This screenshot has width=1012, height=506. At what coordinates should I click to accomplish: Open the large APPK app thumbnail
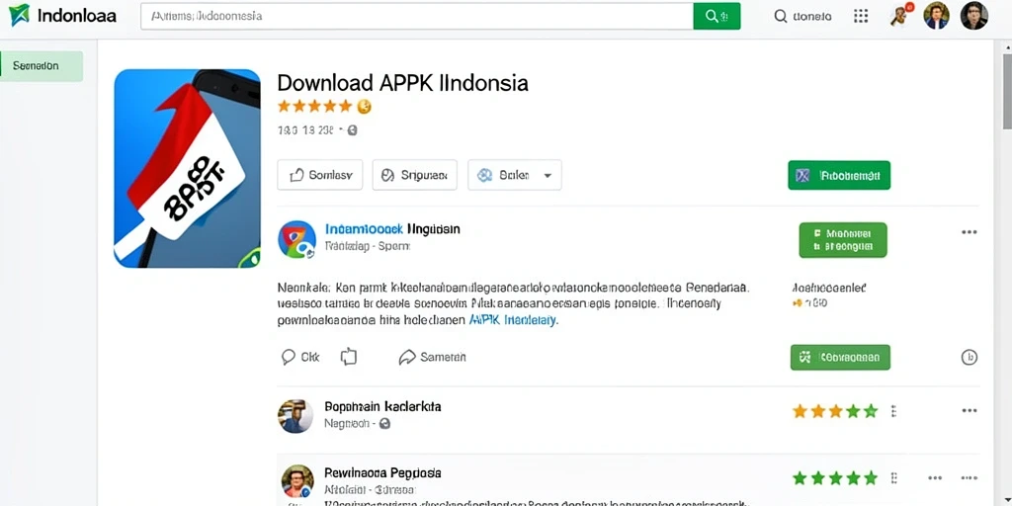pos(187,168)
